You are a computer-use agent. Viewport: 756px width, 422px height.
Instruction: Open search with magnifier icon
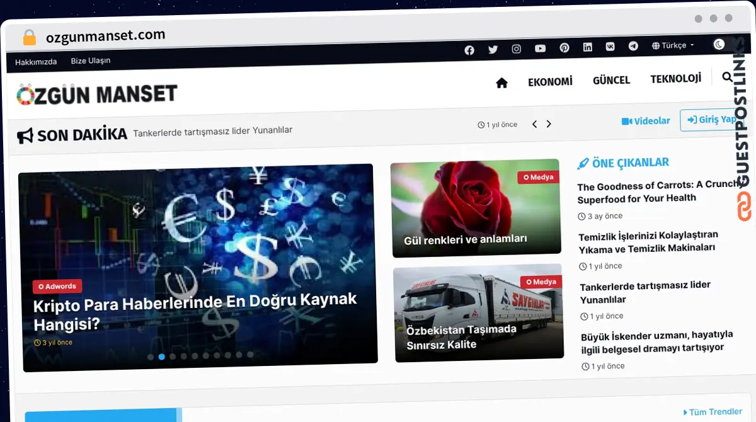727,77
